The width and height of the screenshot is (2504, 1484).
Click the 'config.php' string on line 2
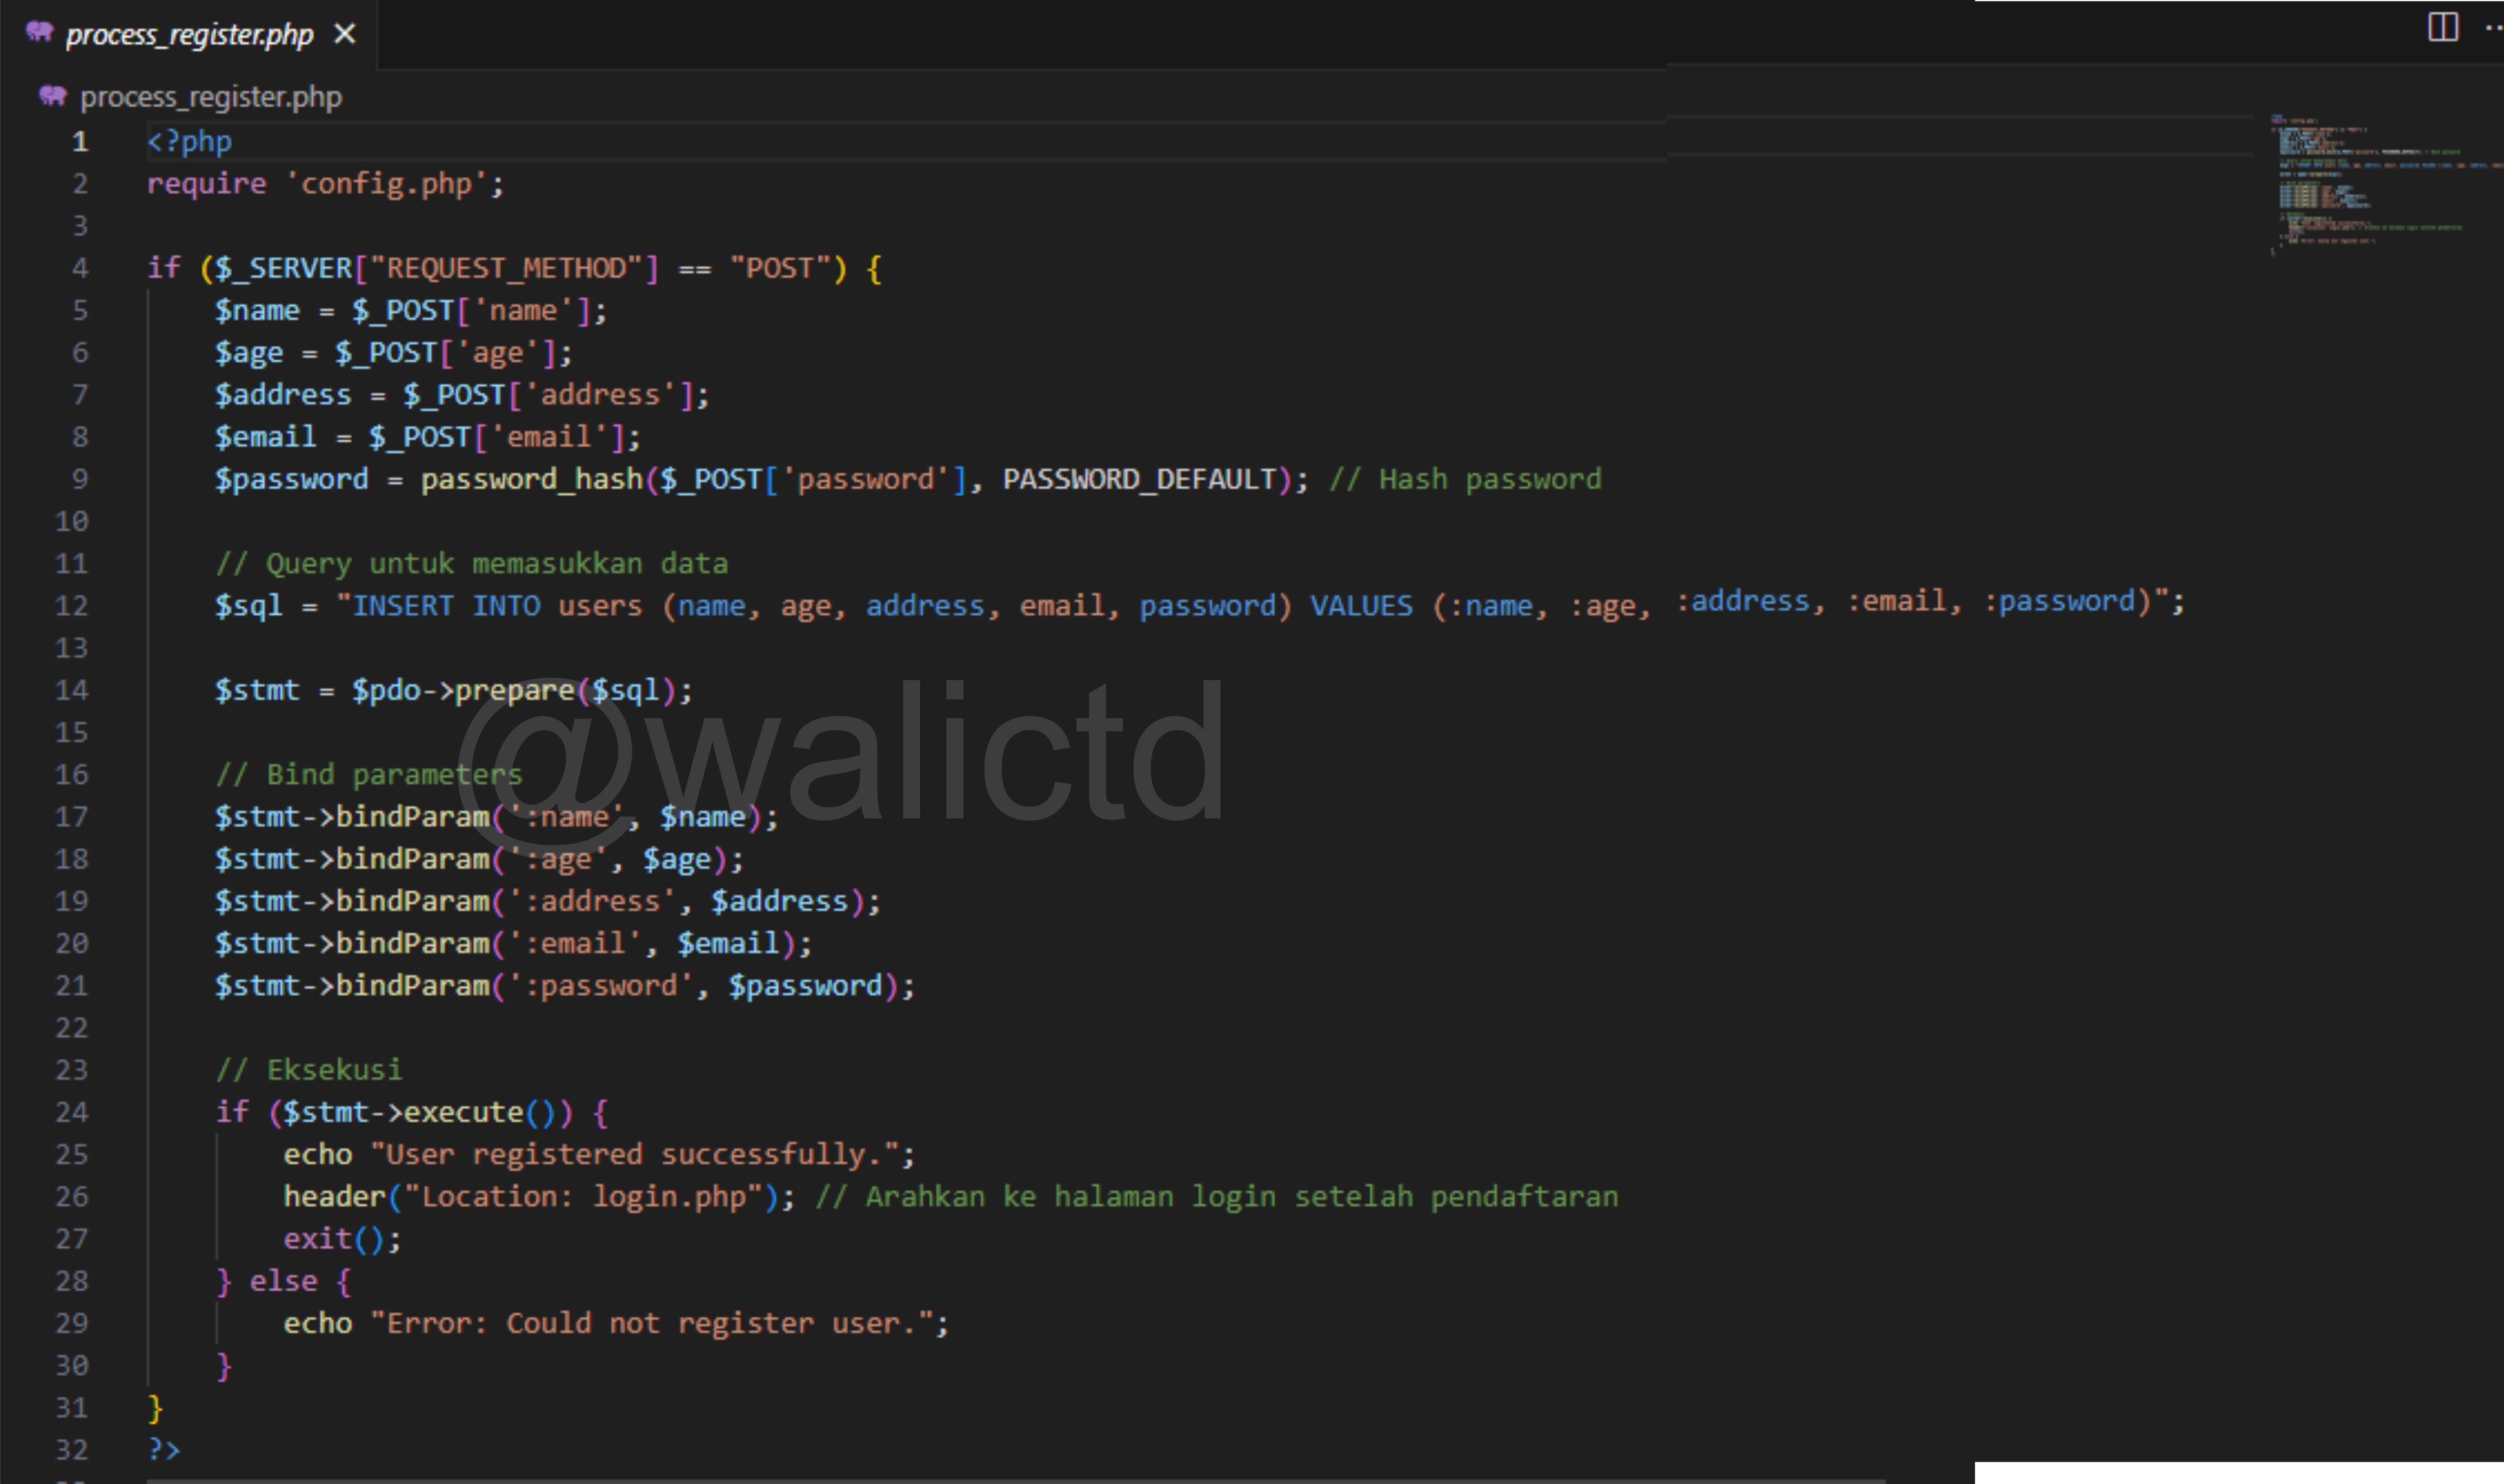click(x=386, y=184)
